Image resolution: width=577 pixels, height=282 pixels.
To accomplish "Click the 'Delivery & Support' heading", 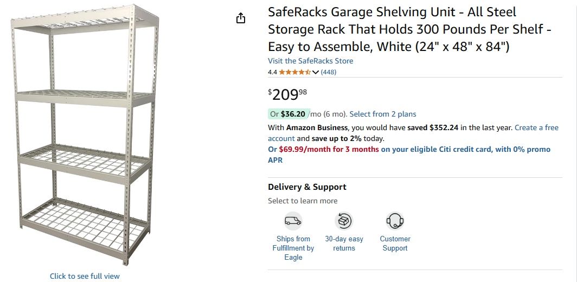I will [x=307, y=187].
